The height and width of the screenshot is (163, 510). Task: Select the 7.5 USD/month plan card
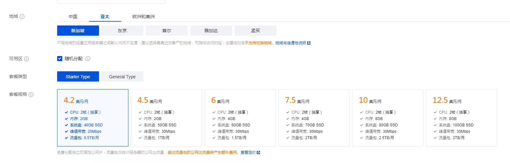tap(314, 118)
